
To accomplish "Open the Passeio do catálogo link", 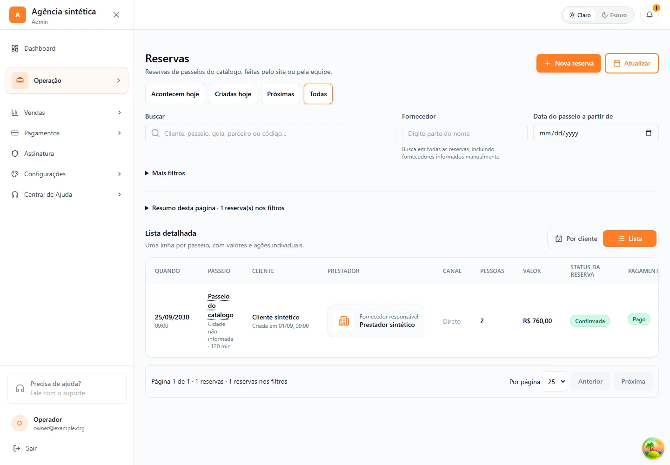I will 221,306.
